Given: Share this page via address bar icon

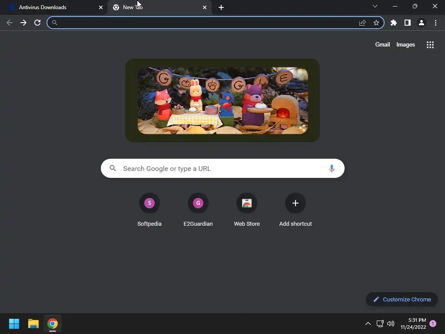Looking at the screenshot, I should pyautogui.click(x=362, y=23).
